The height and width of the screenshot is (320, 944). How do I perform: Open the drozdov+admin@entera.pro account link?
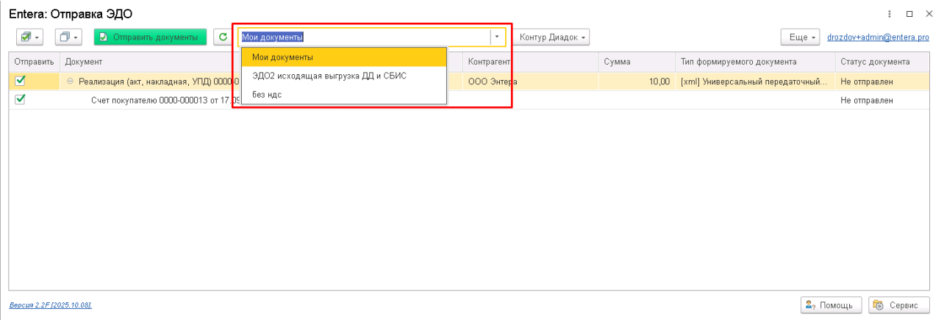click(878, 37)
